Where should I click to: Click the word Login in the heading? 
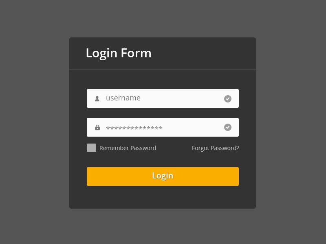pos(101,54)
